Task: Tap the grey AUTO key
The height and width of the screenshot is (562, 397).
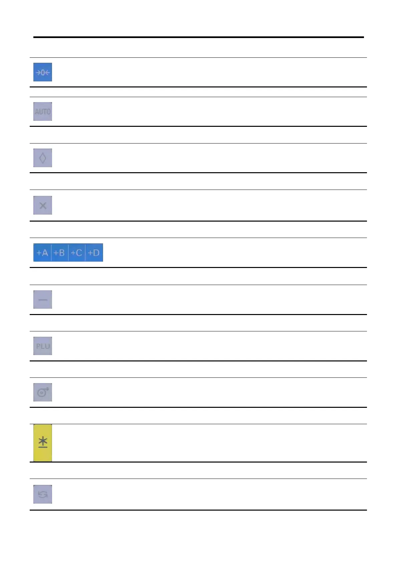Action: click(43, 111)
